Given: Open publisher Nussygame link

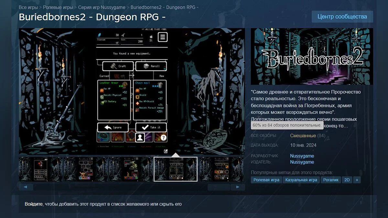Looking at the screenshot, I should point(302,162).
